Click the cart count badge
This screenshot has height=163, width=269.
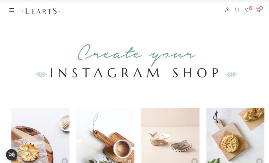point(261,8)
